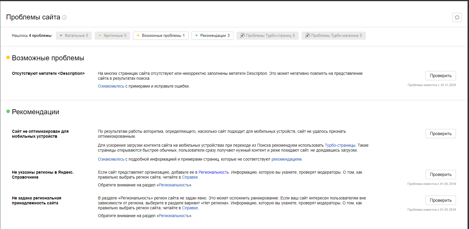Select the Рекомендации 3 filter
The image size is (469, 229).
[212, 36]
